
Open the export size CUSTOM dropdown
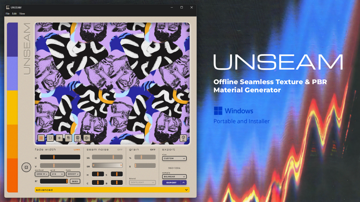(174, 158)
